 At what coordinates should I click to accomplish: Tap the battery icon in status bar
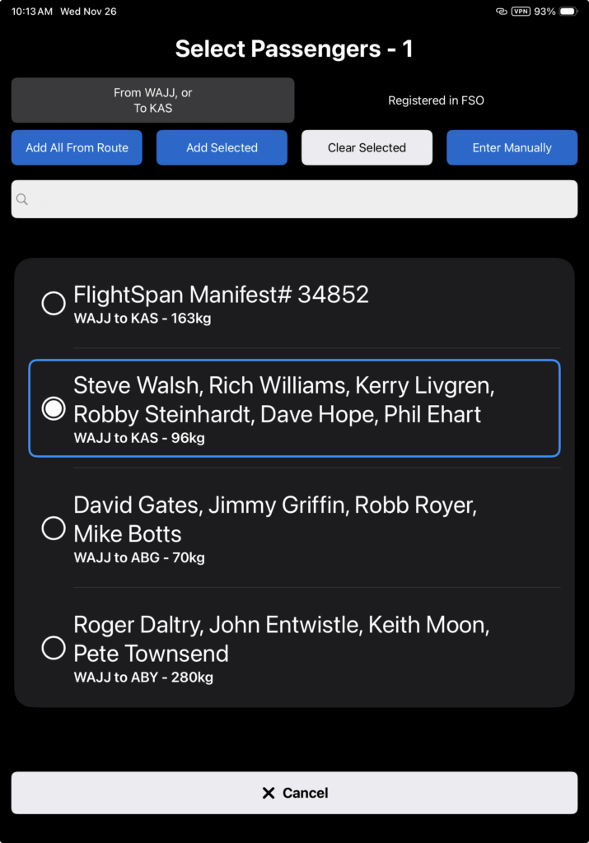[568, 12]
